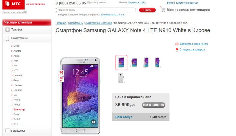Click the 4G LTE badge
Screen dimensions: 236x136
[61, 73]
